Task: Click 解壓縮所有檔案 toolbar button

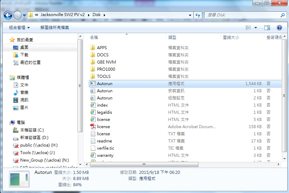Action: [55, 28]
